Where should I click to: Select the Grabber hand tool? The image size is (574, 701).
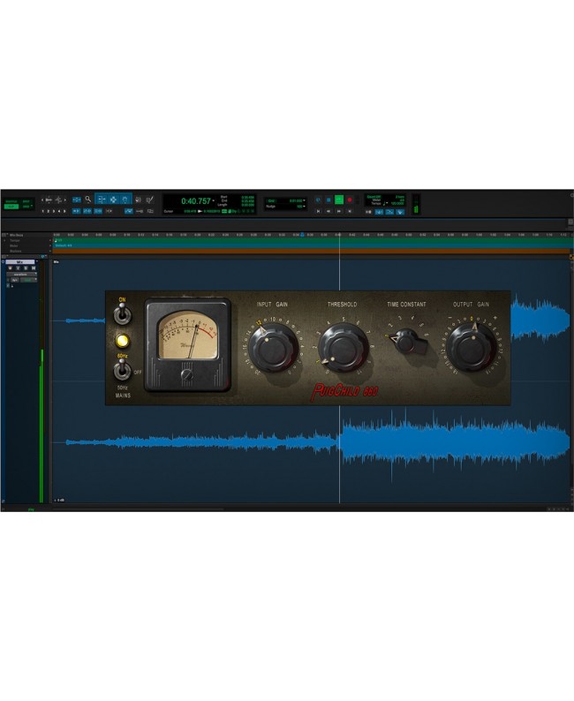click(125, 200)
